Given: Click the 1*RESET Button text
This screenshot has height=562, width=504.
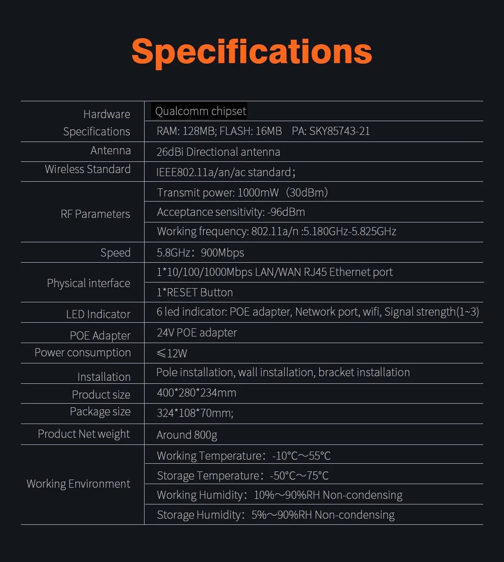Looking at the screenshot, I should point(194,292).
